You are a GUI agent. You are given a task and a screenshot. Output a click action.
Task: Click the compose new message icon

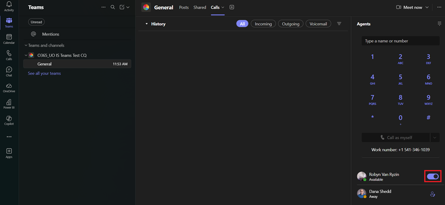pos(122,7)
